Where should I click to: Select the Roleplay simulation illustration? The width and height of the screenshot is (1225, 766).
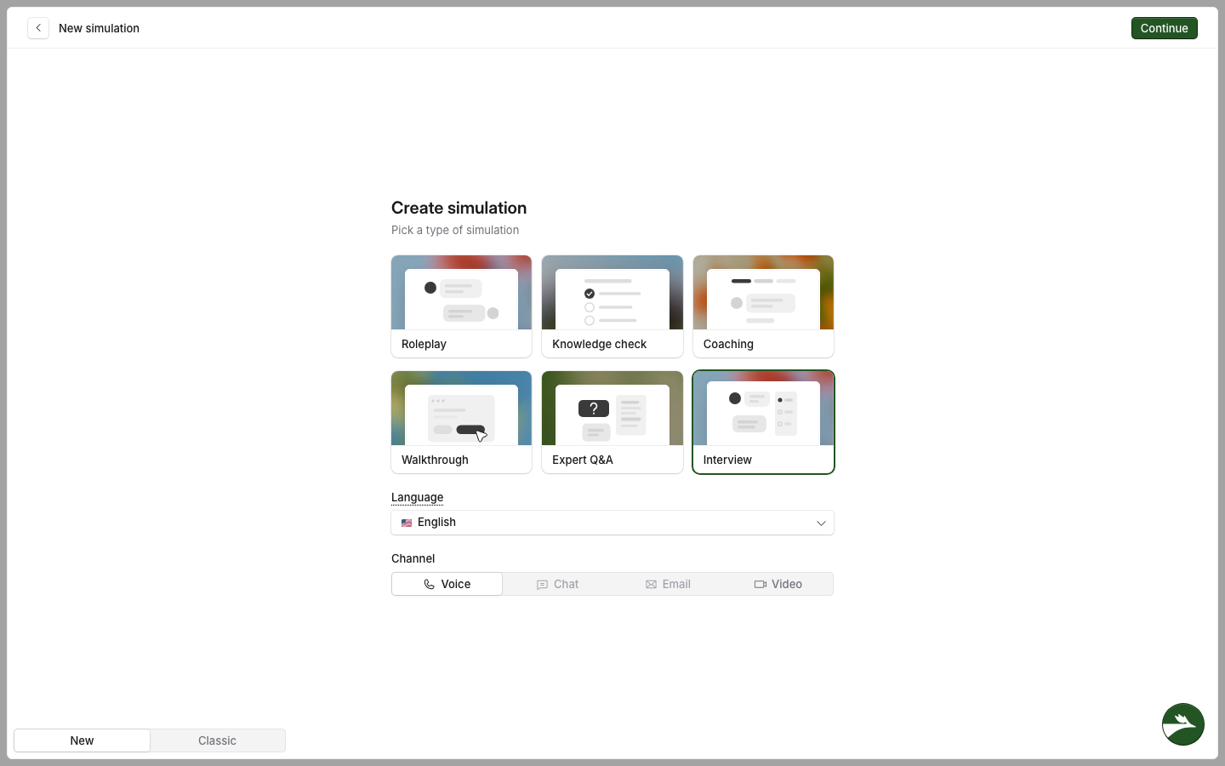click(x=461, y=293)
